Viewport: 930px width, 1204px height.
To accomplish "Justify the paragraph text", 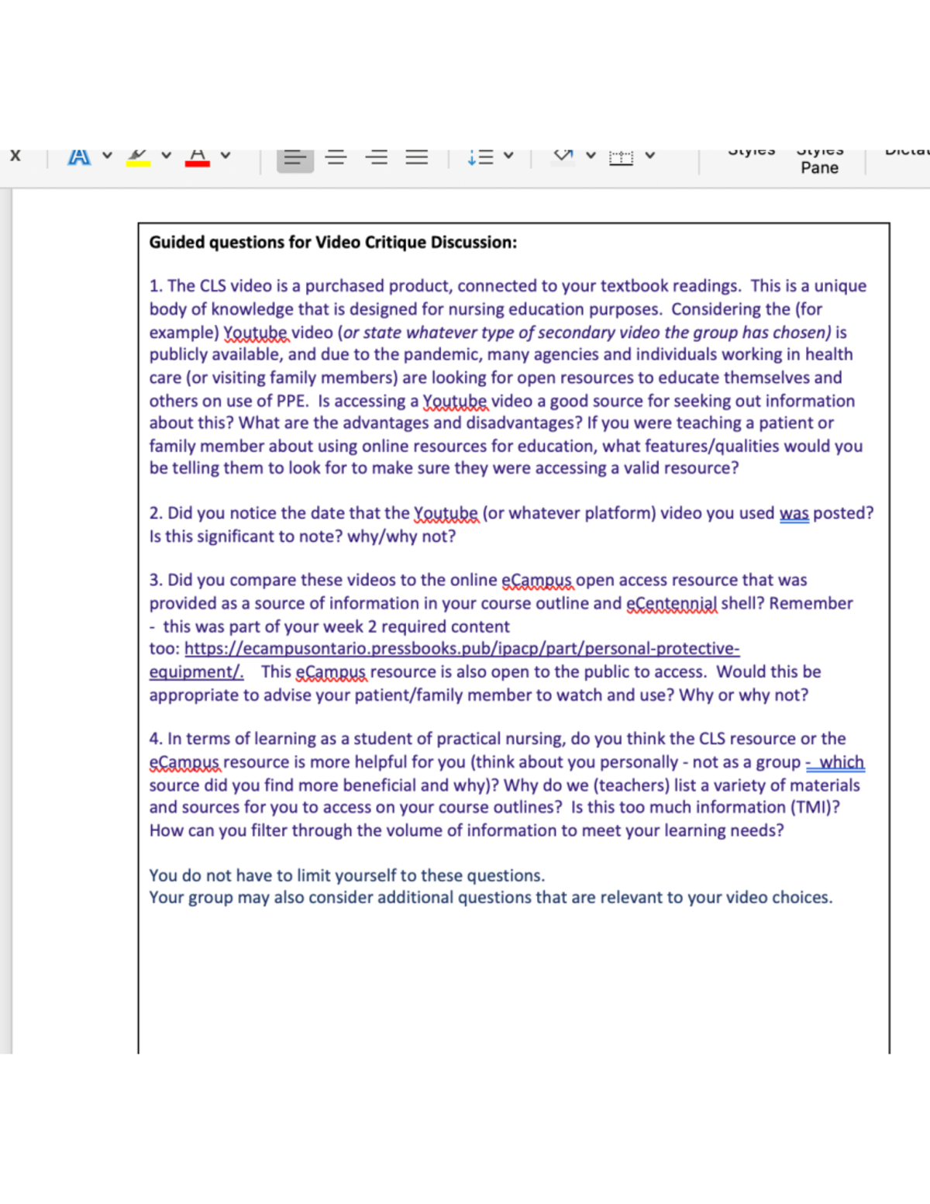I will click(417, 158).
